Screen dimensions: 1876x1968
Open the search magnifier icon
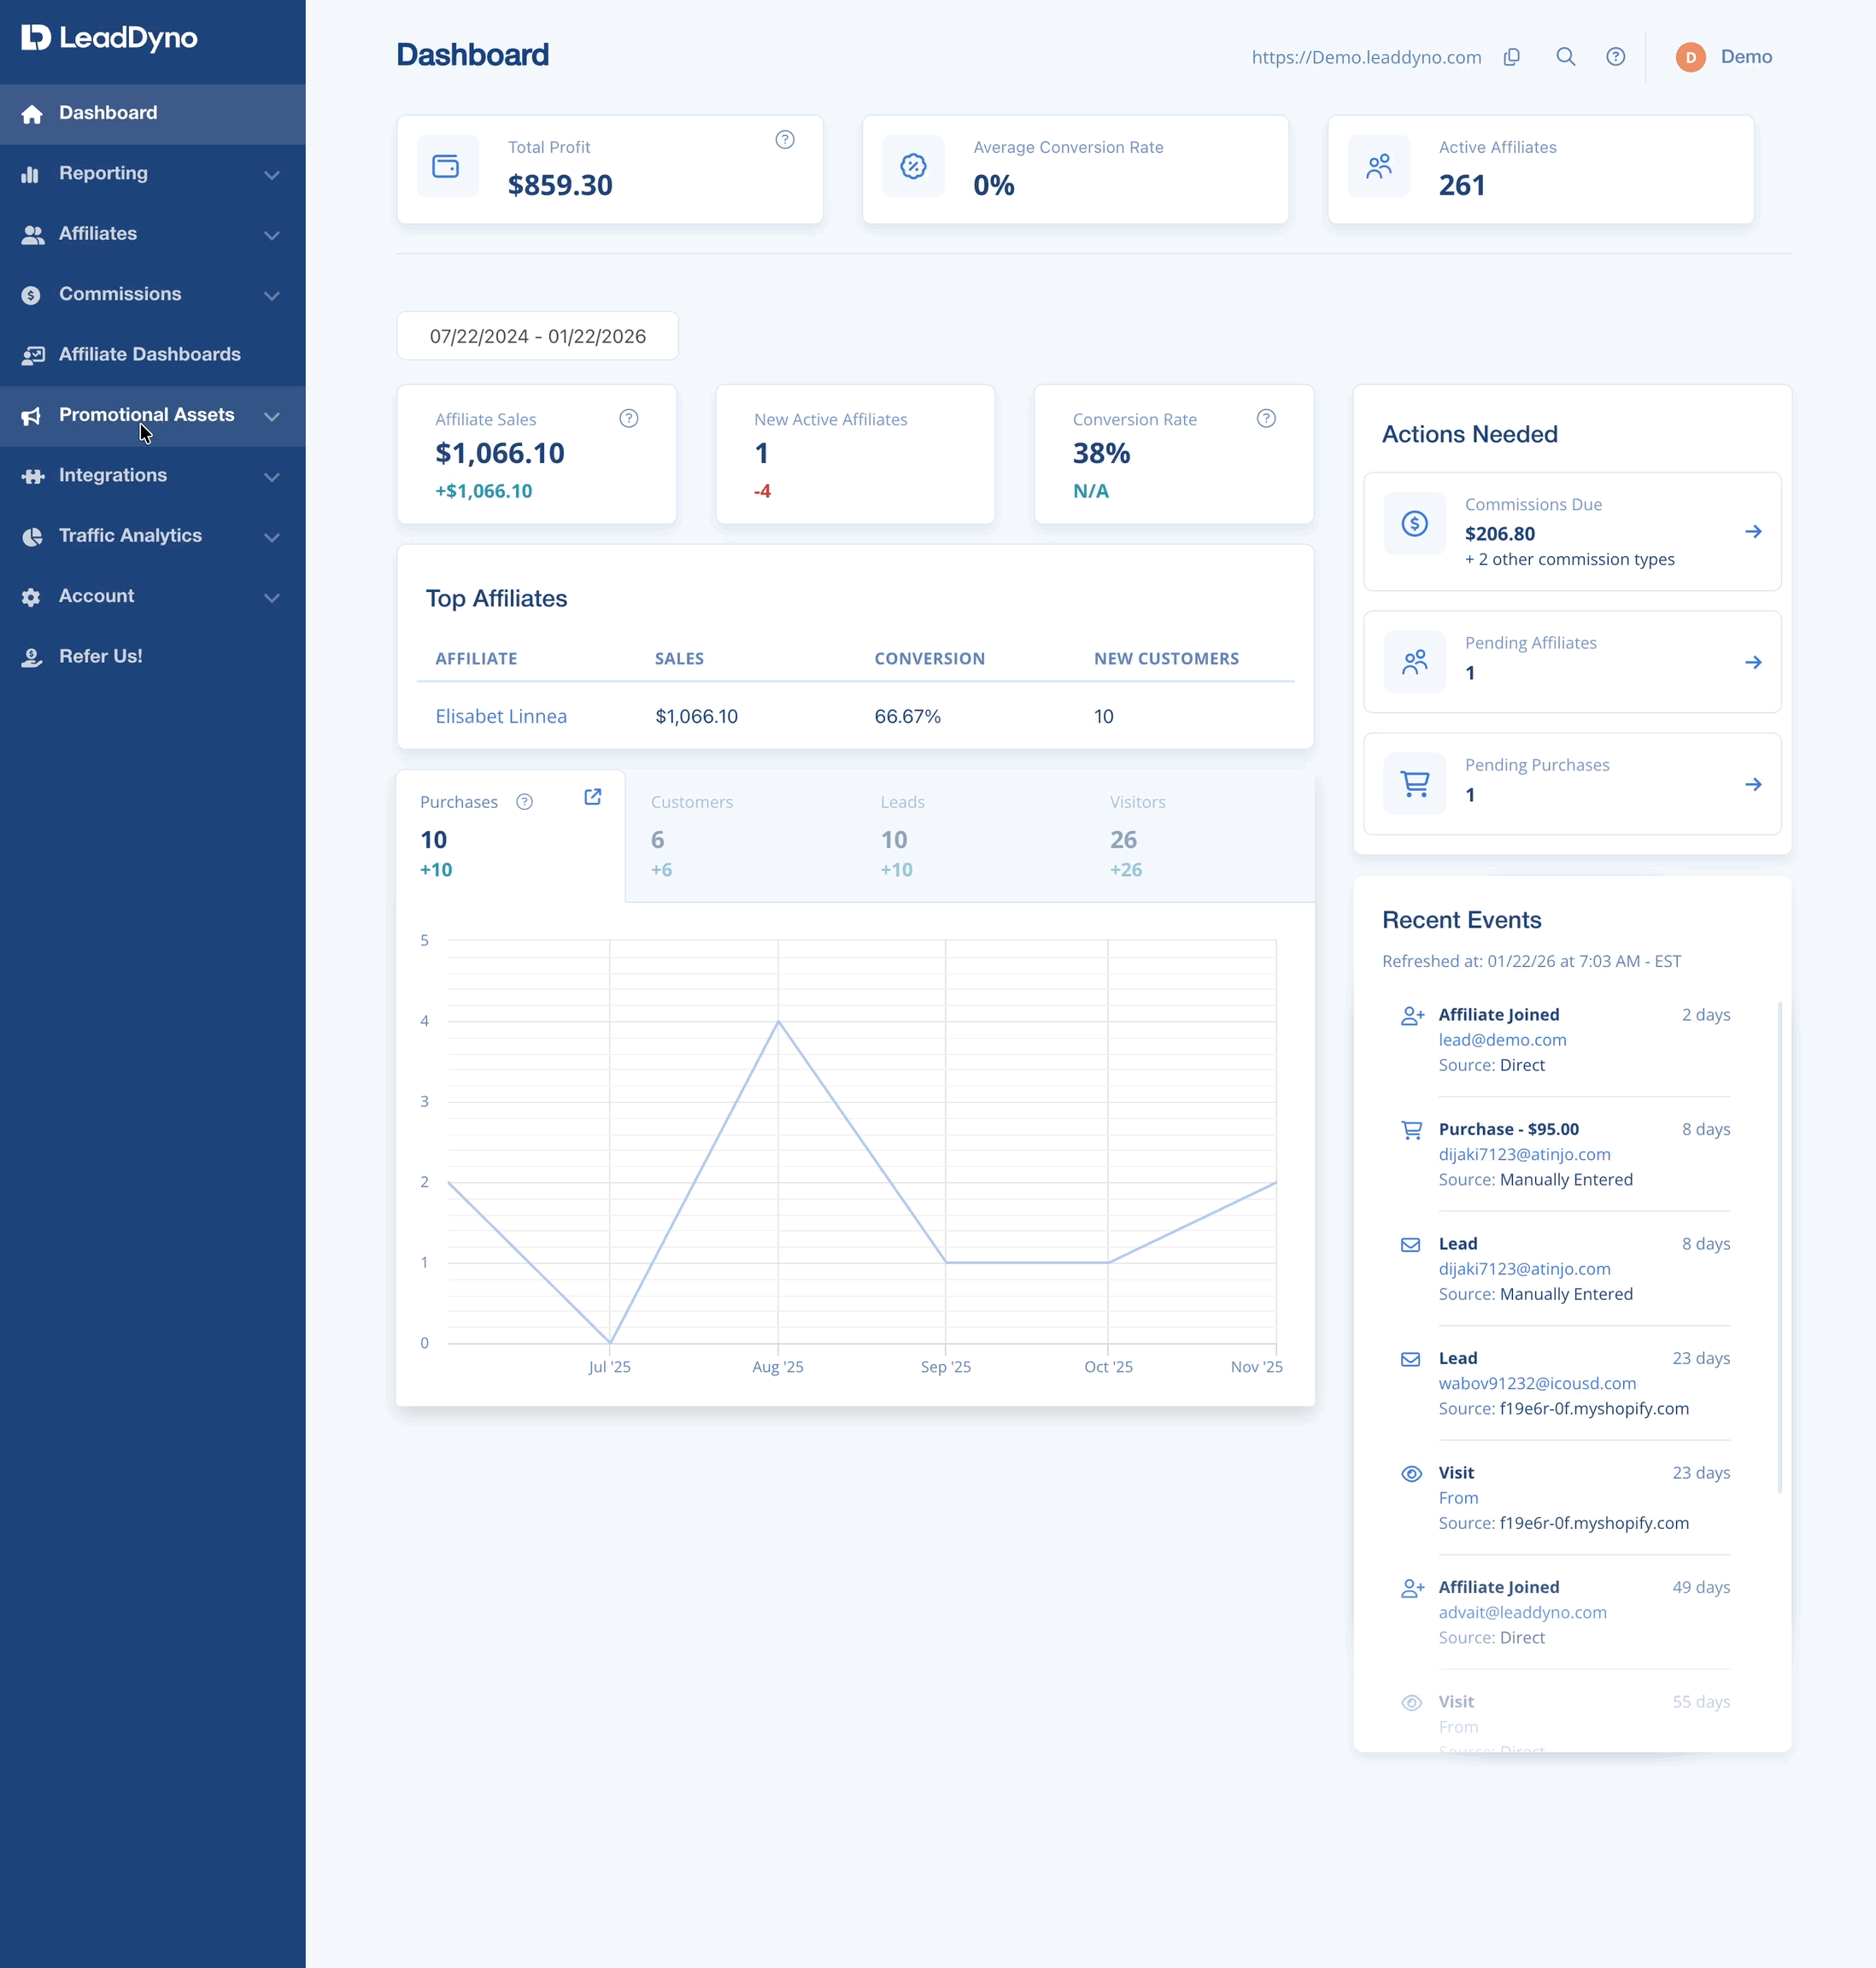pos(1565,57)
